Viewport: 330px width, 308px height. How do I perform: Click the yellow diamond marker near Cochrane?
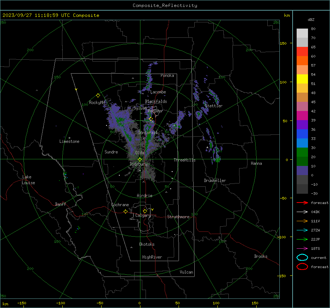(x=126, y=211)
